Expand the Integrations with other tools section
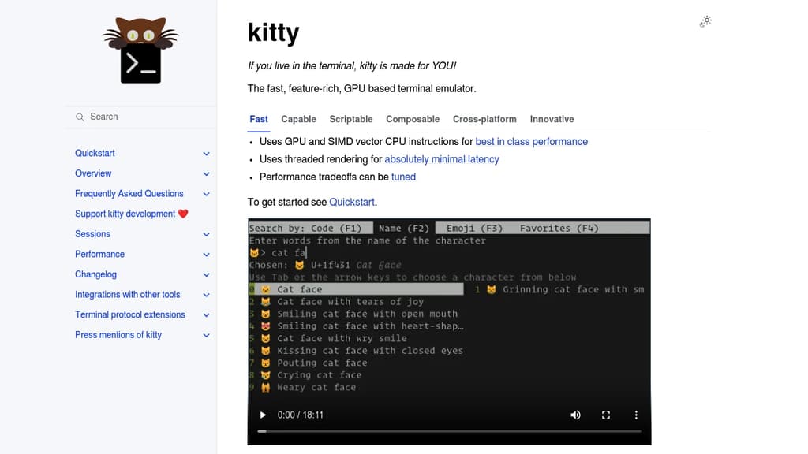The height and width of the screenshot is (454, 808). coord(206,294)
